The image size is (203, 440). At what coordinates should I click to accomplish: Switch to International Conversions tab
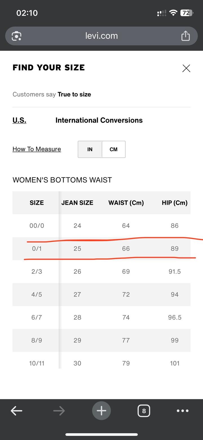click(99, 120)
